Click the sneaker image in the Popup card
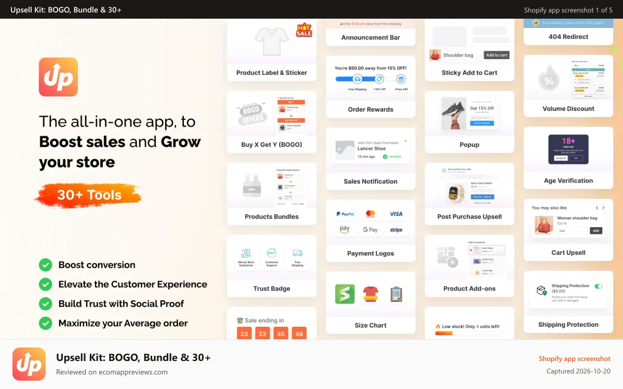The height and width of the screenshot is (389, 623). coord(453,115)
